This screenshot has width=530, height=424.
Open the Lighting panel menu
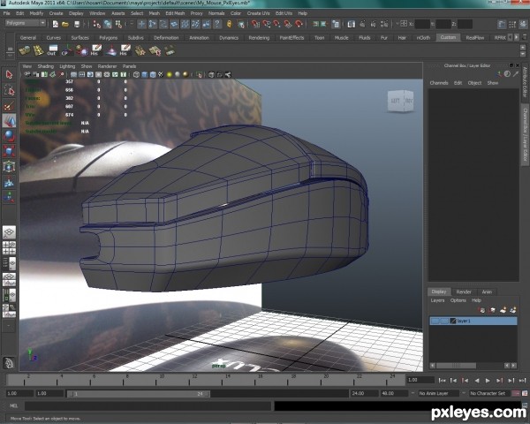pyautogui.click(x=67, y=66)
